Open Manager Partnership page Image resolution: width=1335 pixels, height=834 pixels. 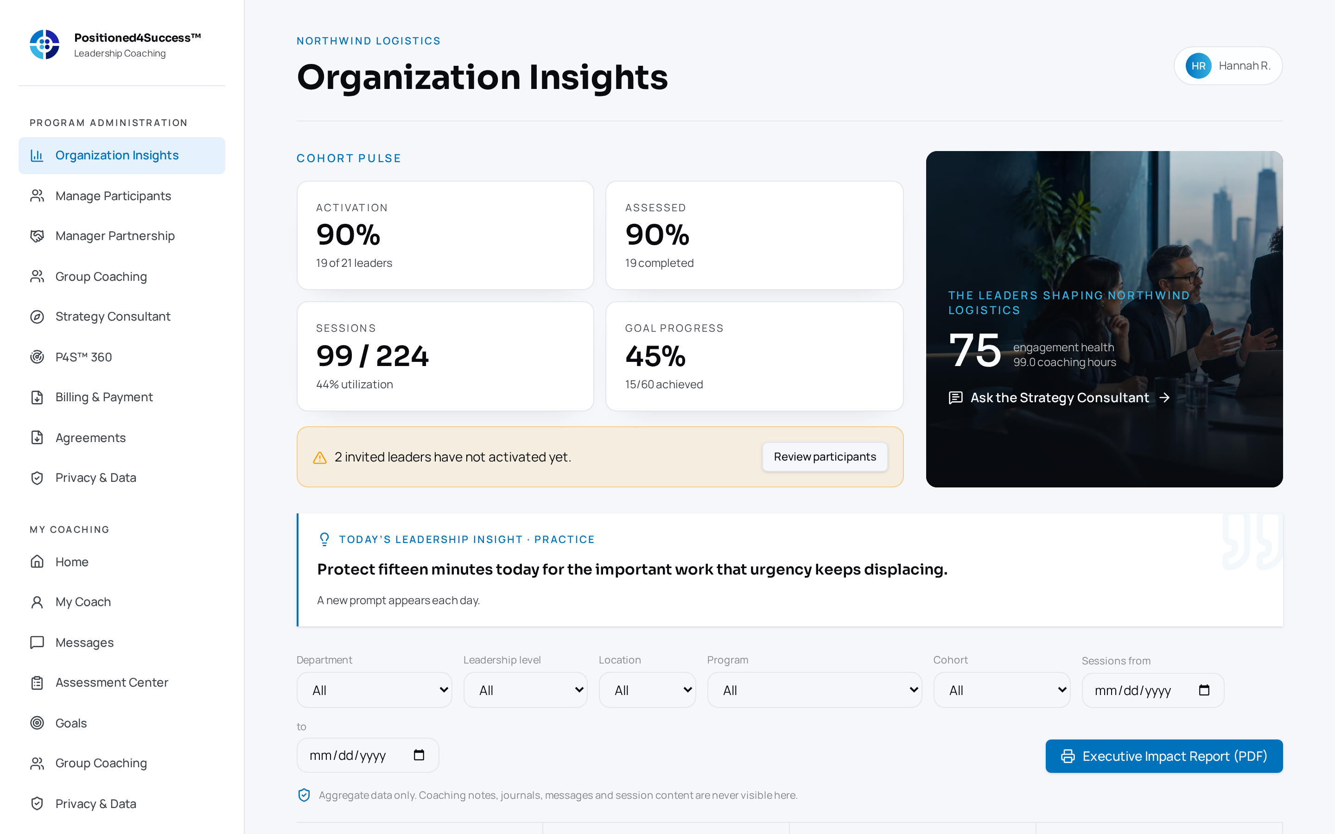pos(121,236)
